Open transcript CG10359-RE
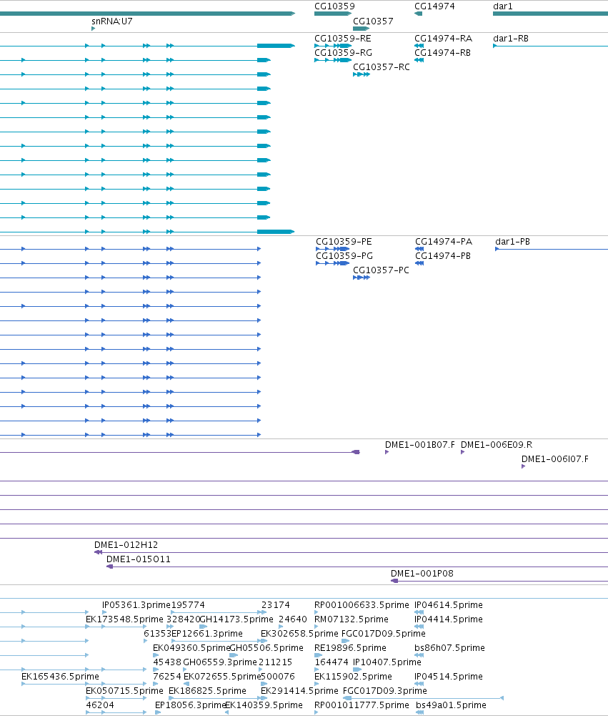Screen dimensions: 608x716 coord(342,39)
